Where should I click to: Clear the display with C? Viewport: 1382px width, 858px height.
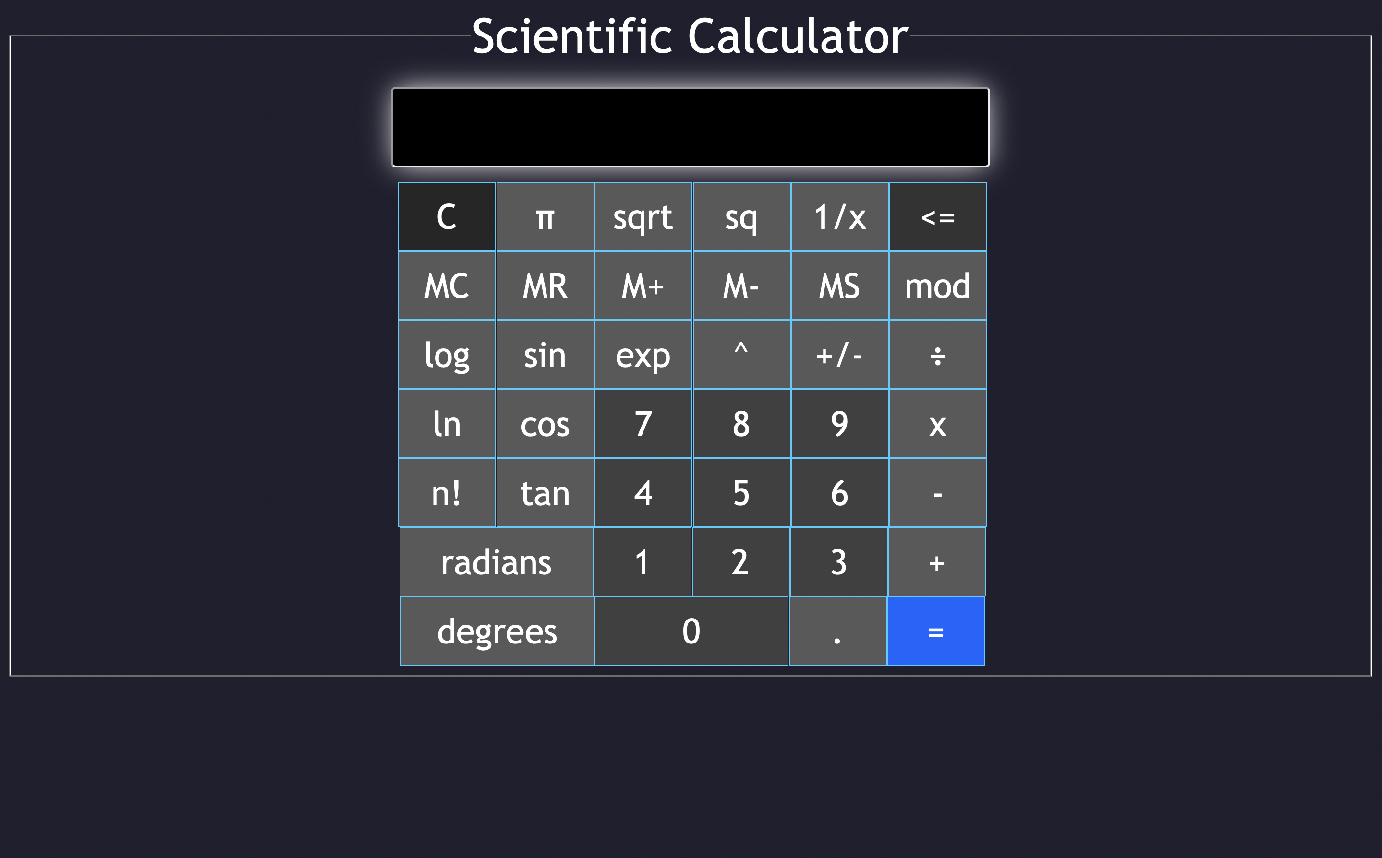[x=446, y=216]
